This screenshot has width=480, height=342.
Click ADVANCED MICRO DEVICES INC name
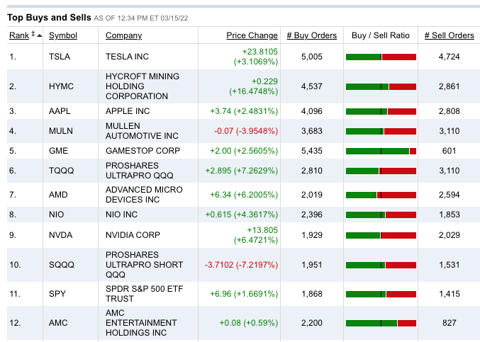tap(144, 195)
